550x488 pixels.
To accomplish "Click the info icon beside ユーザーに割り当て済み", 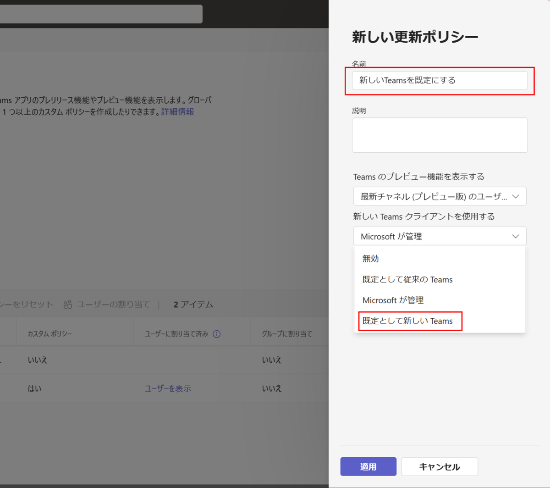I will tap(217, 334).
